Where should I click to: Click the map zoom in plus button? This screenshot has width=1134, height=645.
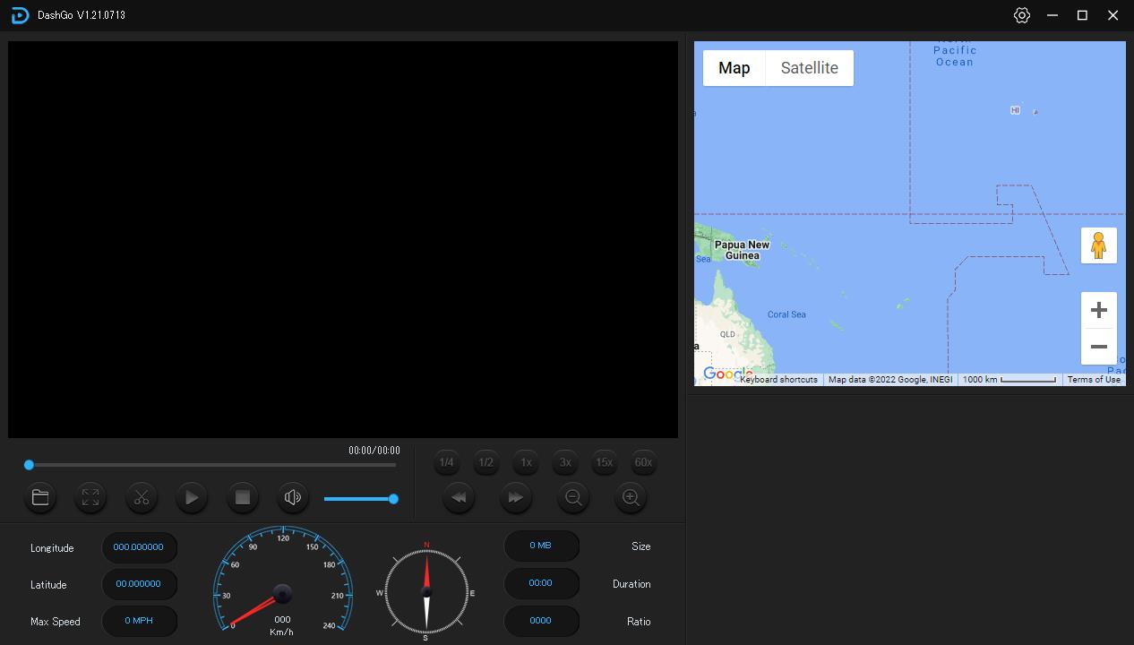click(x=1098, y=310)
